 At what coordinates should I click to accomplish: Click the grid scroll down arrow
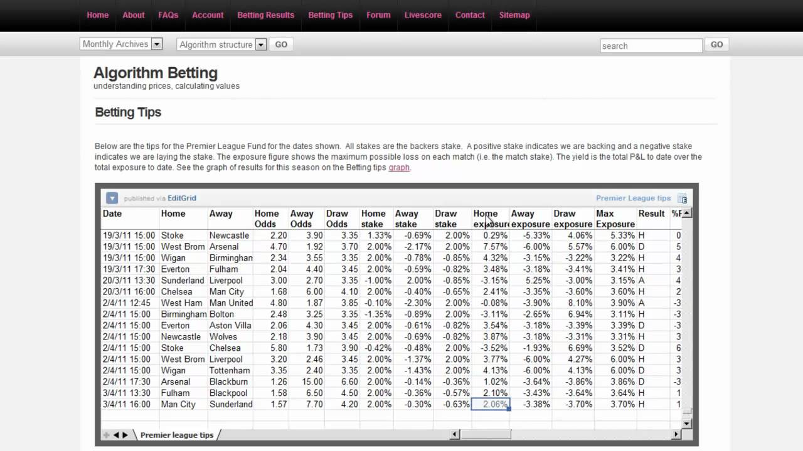point(686,423)
